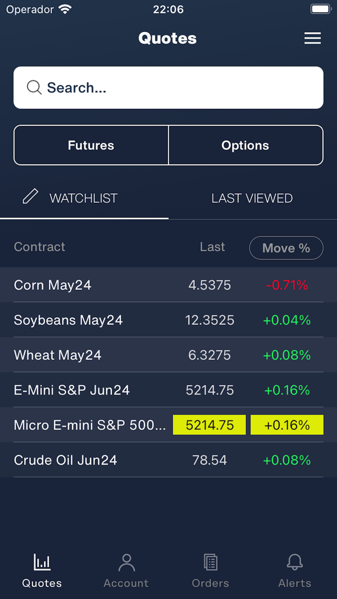Open Soybeans May24 quote
The height and width of the screenshot is (599, 337).
click(68, 320)
